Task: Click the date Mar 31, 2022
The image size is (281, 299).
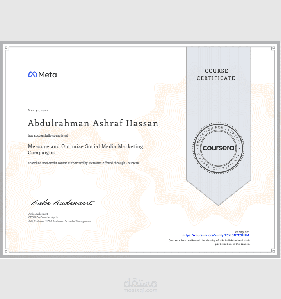Action: coord(38,110)
